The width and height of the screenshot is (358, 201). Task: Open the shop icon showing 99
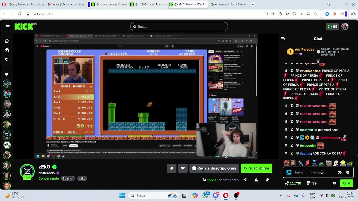coord(312,183)
